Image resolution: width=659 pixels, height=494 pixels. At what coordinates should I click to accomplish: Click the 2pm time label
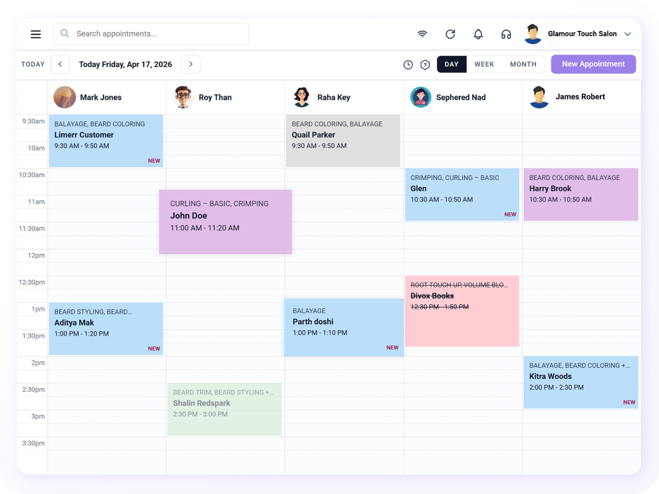pos(38,363)
